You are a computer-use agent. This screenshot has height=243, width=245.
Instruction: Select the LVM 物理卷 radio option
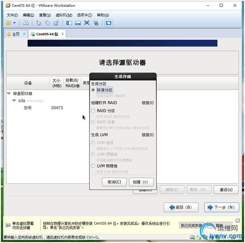(93, 166)
